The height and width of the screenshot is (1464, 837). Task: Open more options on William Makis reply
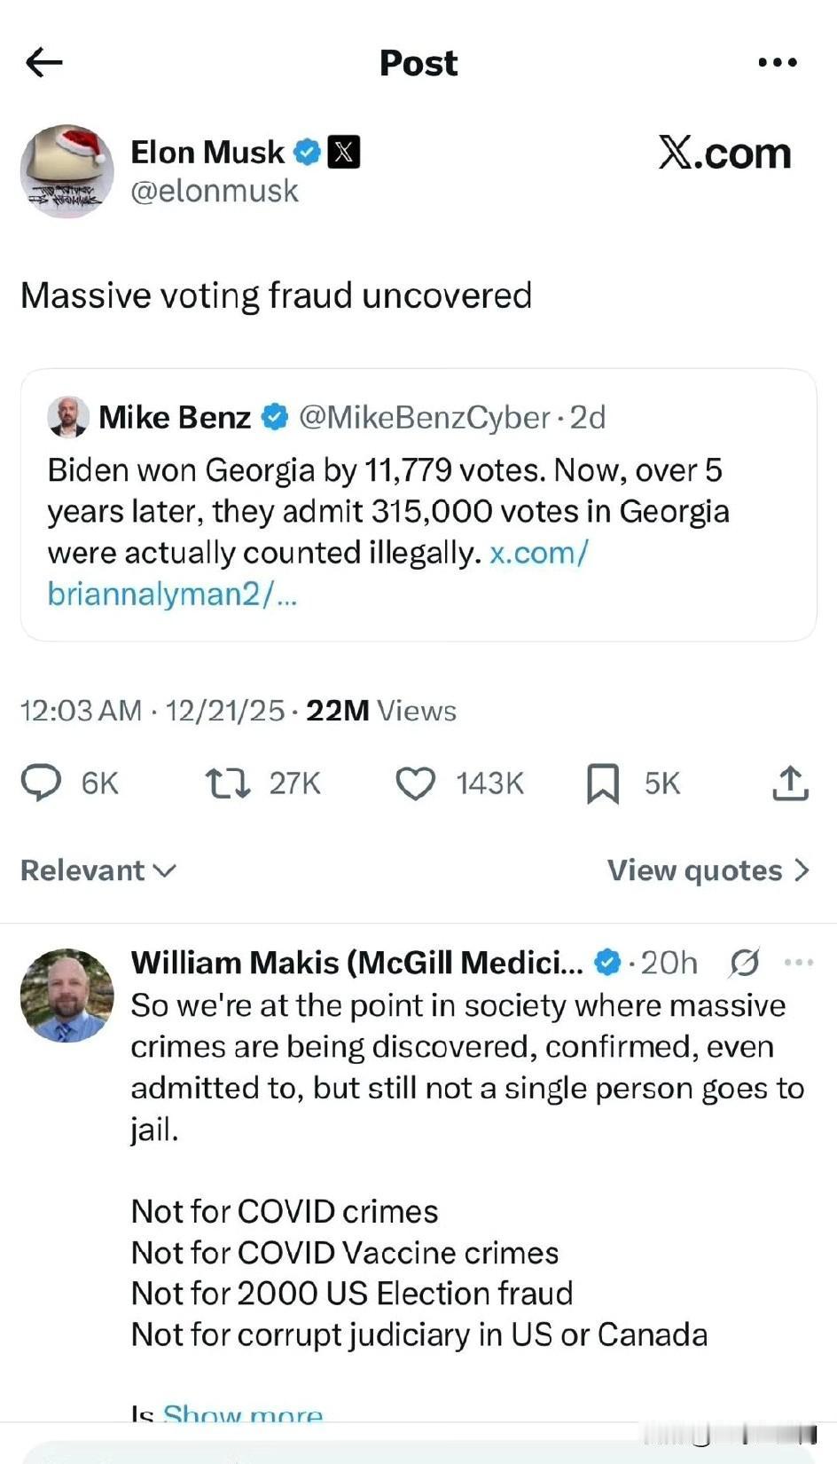[x=799, y=963]
